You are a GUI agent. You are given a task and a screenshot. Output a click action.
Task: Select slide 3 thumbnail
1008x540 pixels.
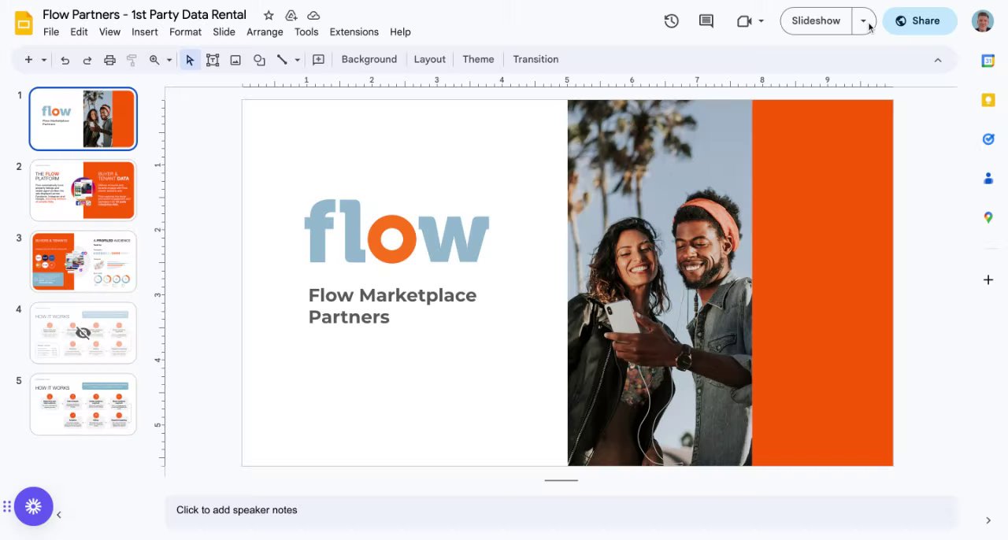click(83, 261)
